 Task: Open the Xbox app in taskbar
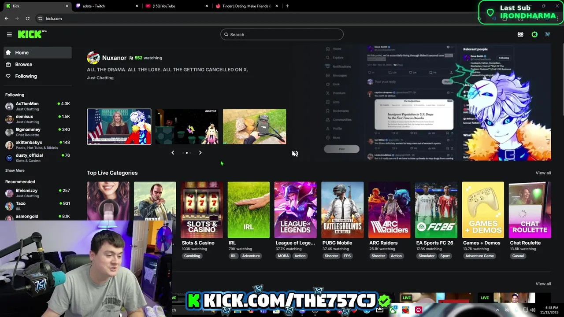pos(393,310)
